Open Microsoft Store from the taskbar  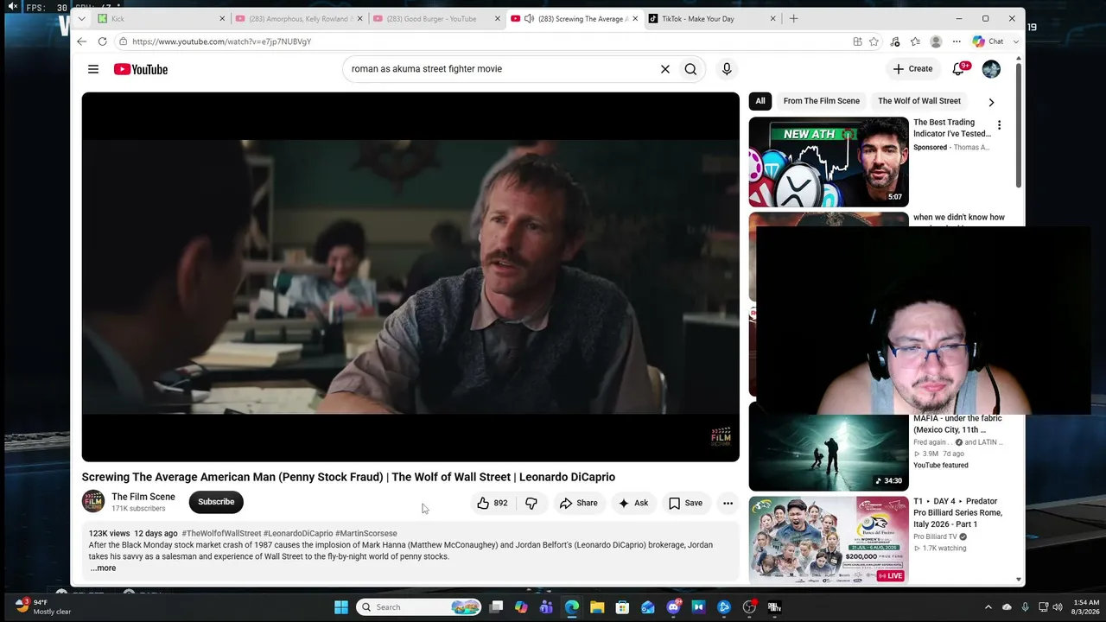[622, 607]
